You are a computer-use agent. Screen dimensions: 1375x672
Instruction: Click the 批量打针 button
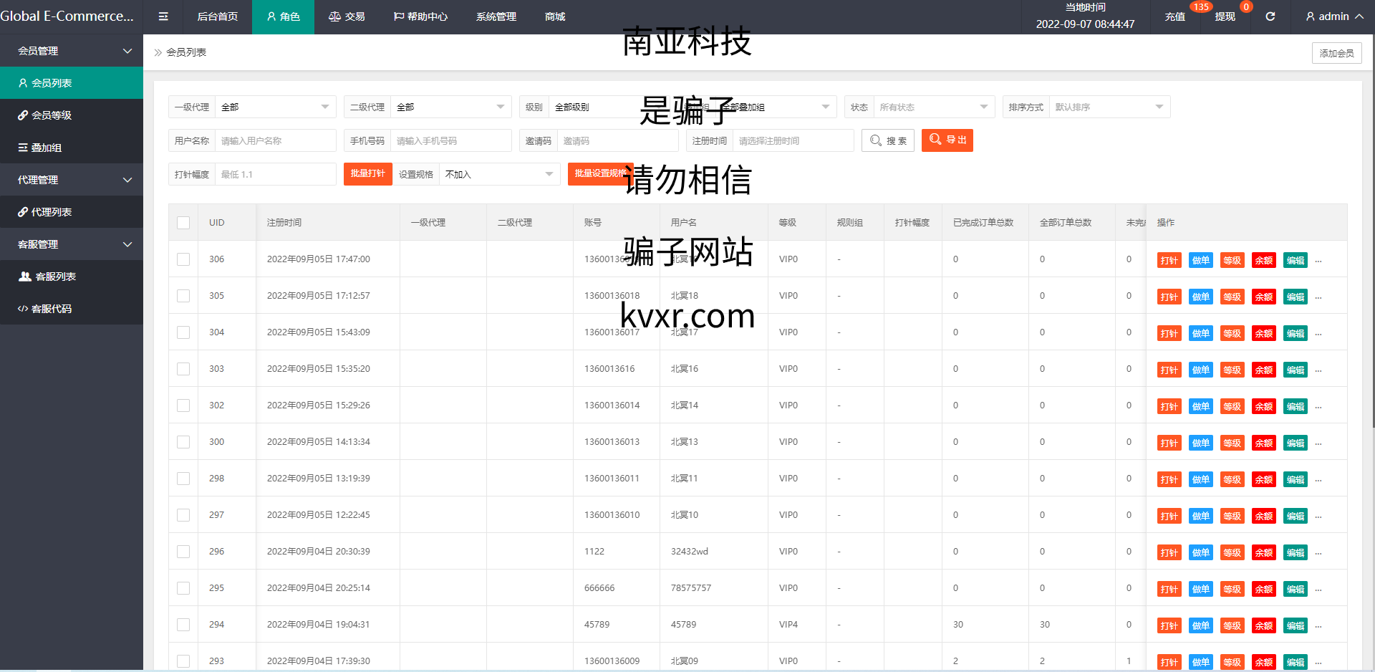[x=368, y=174]
